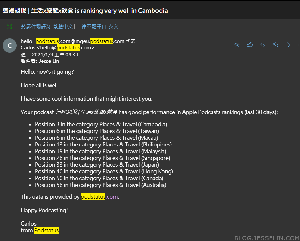Click recipient name Jesse Lin

[x=49, y=61]
